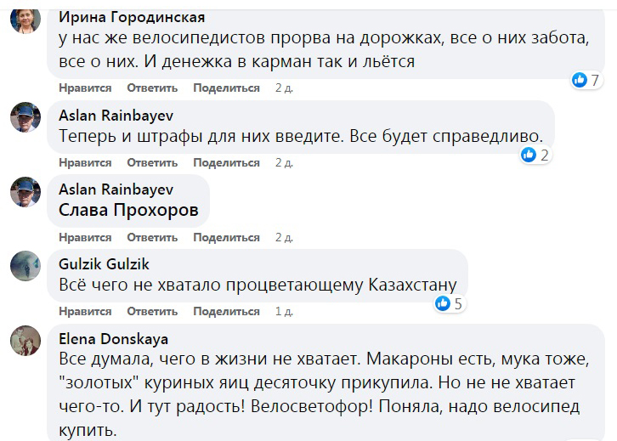This screenshot has height=441, width=617.
Task: Click the like icon with 2 reactions
Action: (x=529, y=155)
